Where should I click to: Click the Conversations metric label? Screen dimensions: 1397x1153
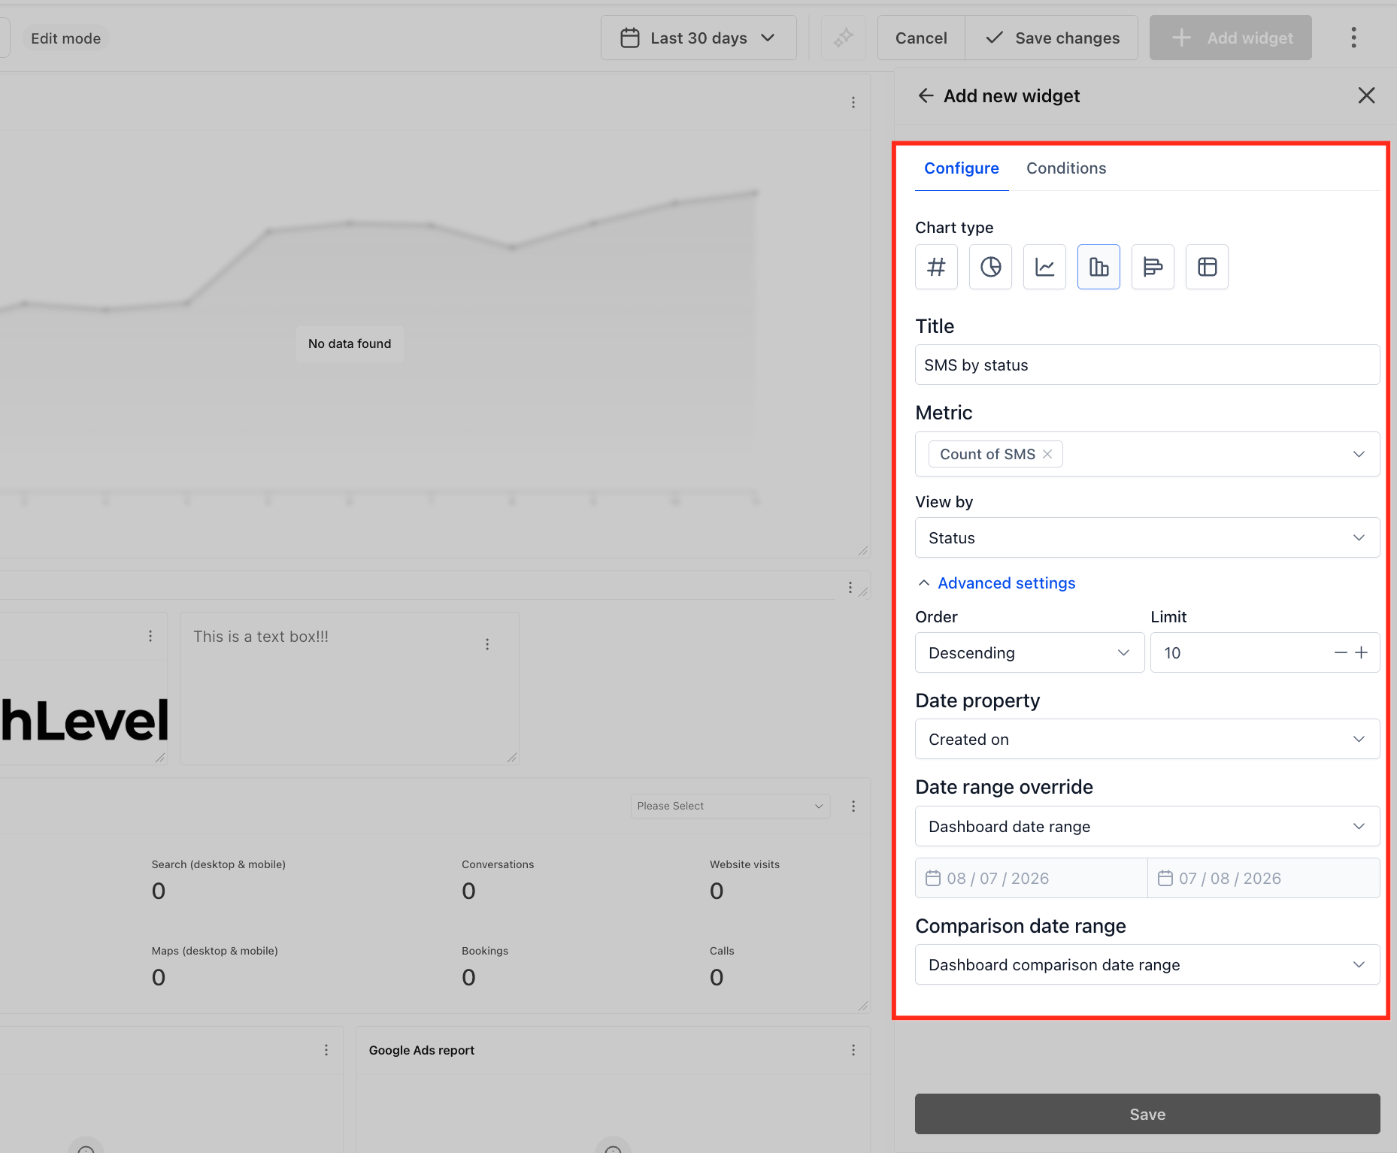coord(498,864)
